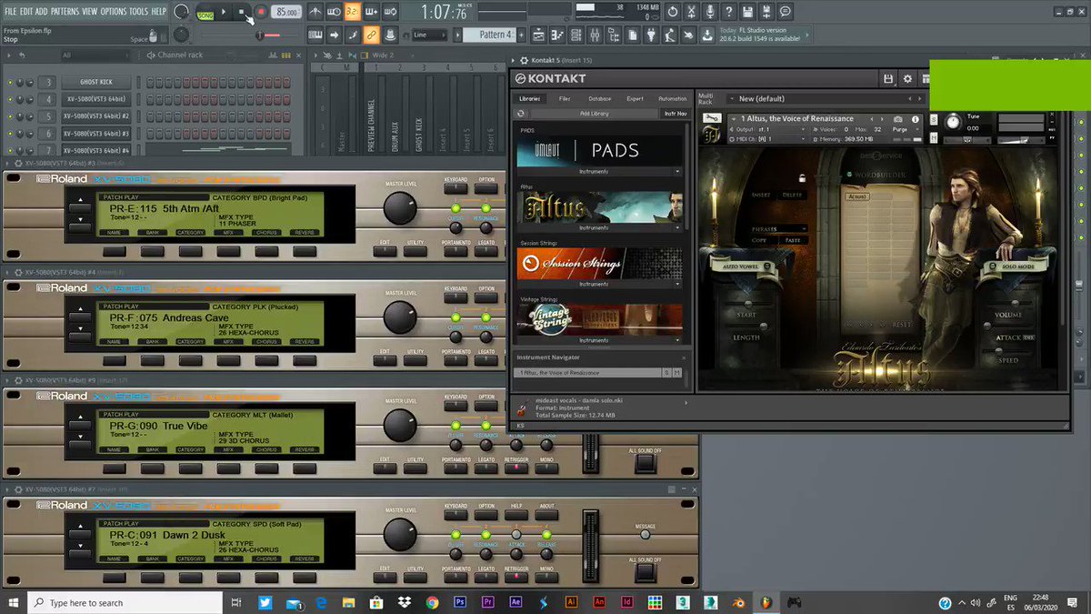
Task: Click the FL Studio Play button
Action: (x=224, y=12)
